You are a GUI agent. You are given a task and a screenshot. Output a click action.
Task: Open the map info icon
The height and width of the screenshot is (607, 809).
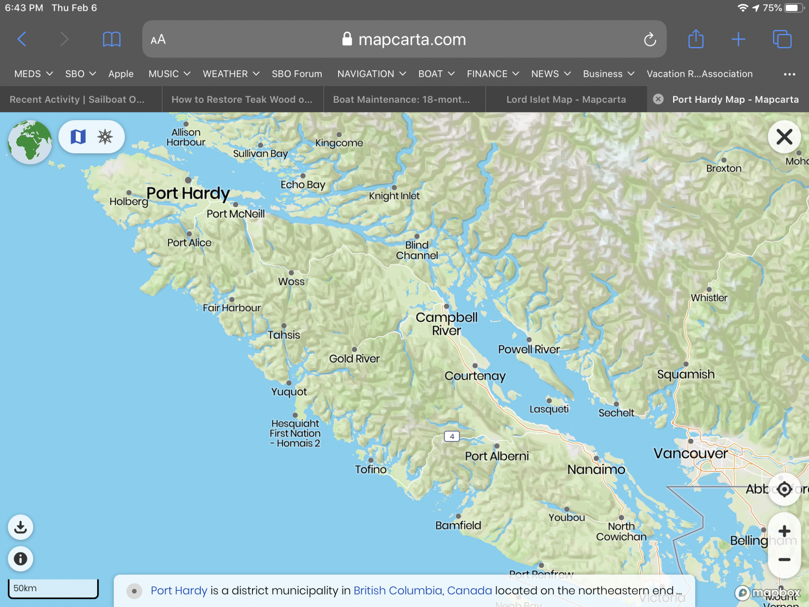pyautogui.click(x=21, y=559)
